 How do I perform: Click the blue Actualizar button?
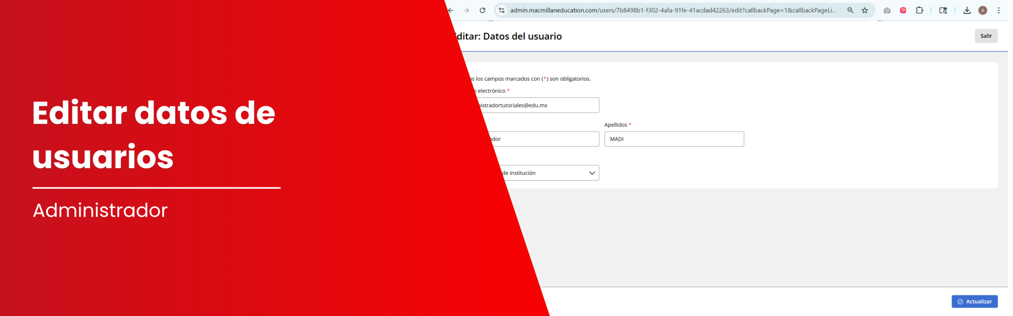pyautogui.click(x=975, y=301)
